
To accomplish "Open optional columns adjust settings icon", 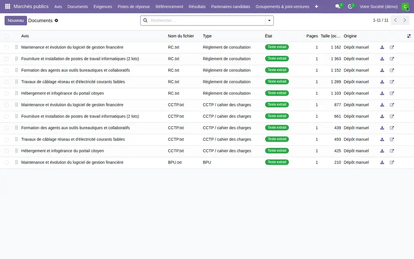I will 409,36.
